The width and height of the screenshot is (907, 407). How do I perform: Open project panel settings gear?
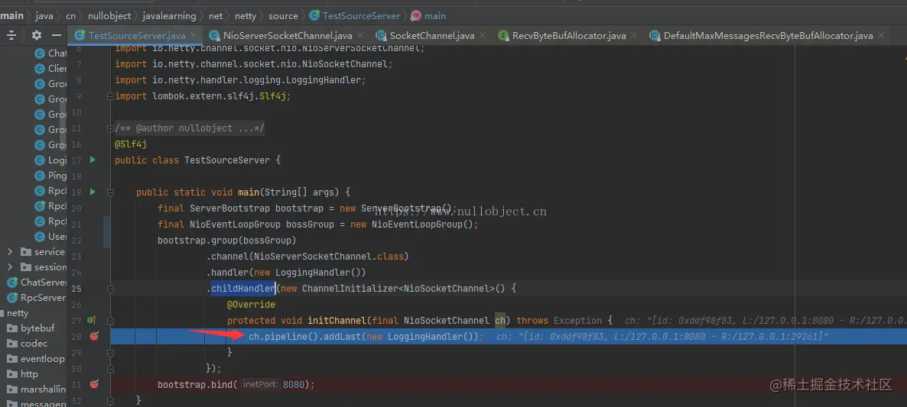[37, 35]
